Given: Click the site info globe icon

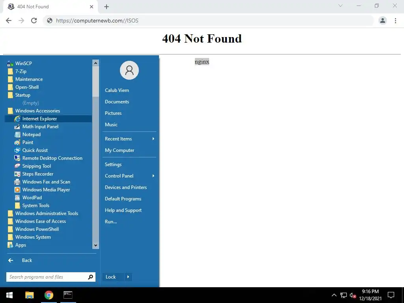Looking at the screenshot, I should 50,21.
